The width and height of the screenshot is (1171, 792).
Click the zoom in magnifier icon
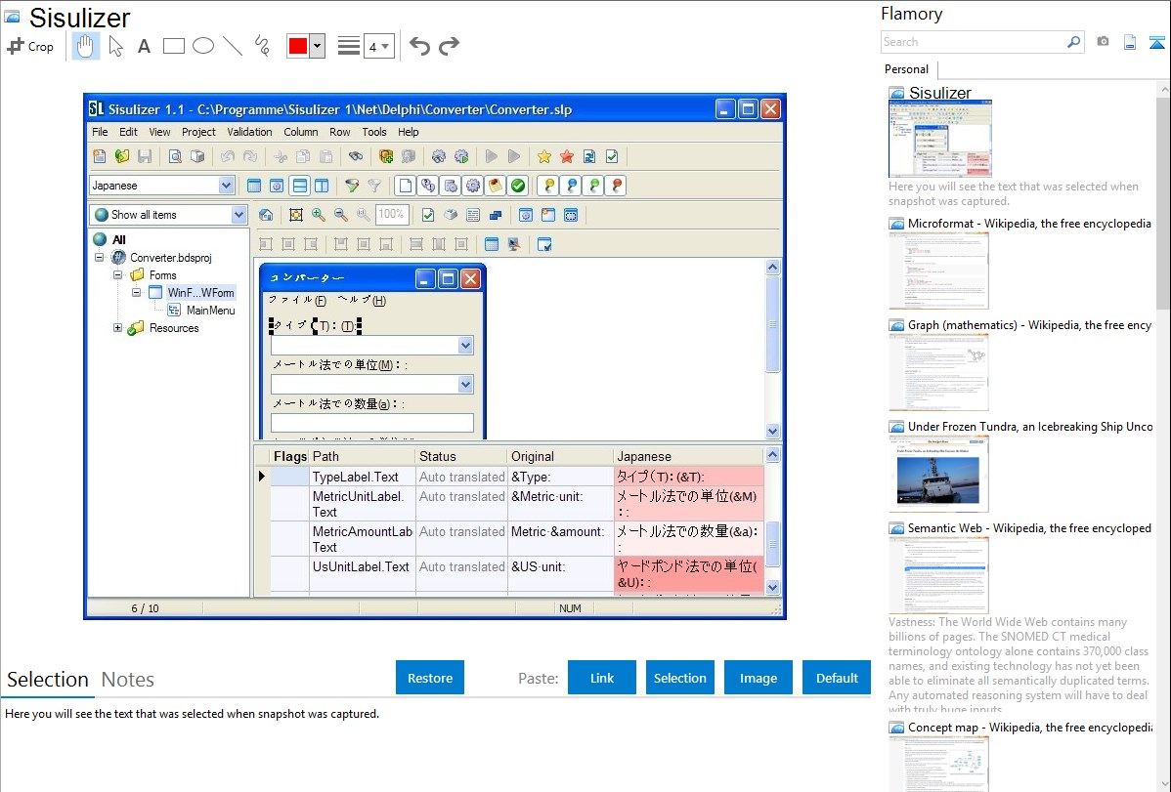click(318, 215)
